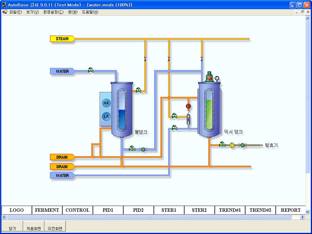312x234 pixels.
Task: Toggle the LA low alarm indicator
Action: point(106,116)
